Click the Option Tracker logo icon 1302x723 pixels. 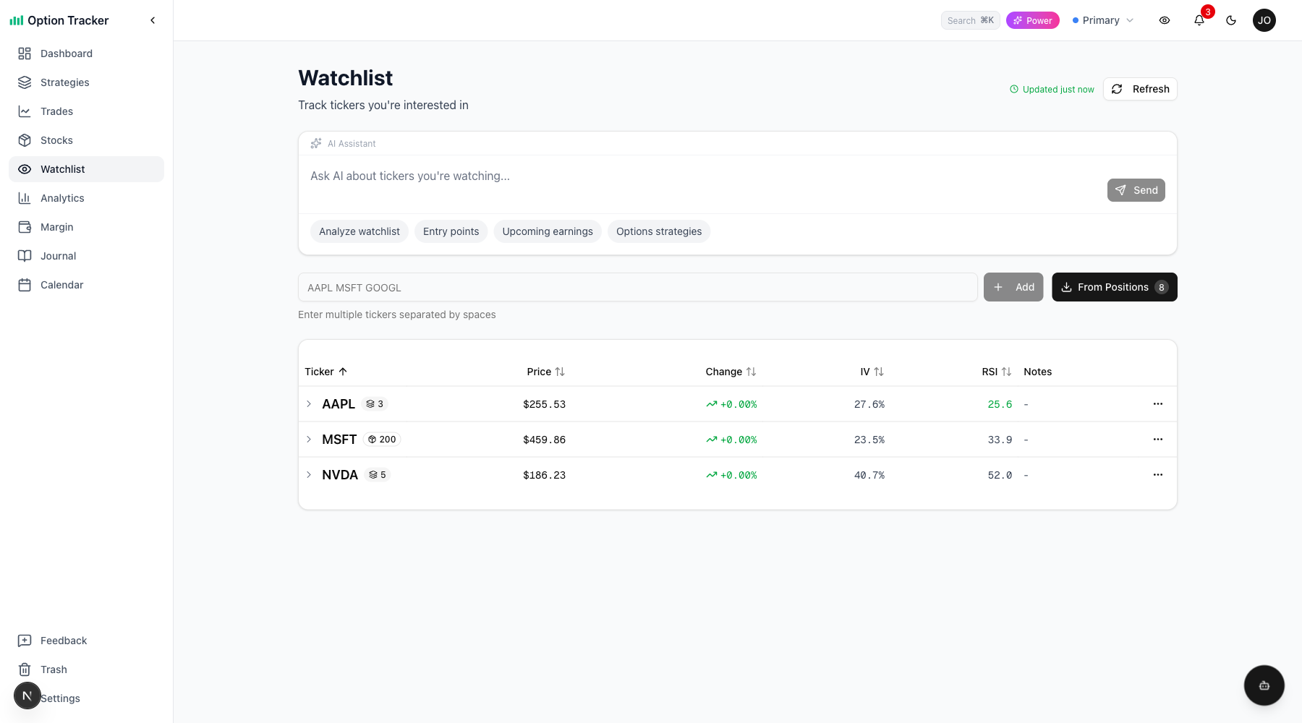16,20
